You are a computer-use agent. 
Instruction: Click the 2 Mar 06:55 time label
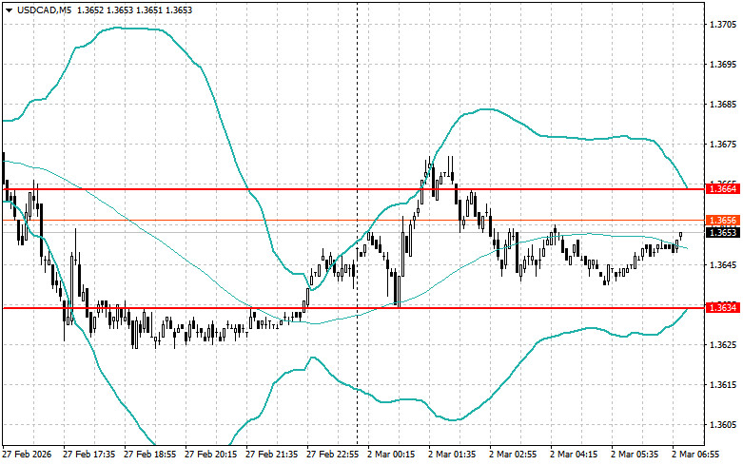click(x=695, y=455)
